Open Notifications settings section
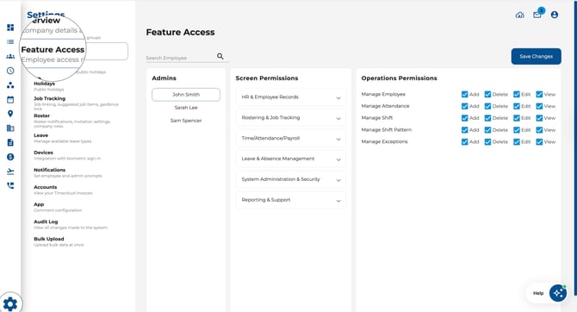 point(68,172)
